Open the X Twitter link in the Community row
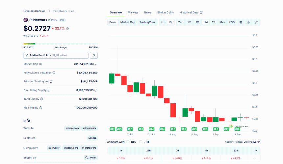The image size is (283, 164). [54, 148]
